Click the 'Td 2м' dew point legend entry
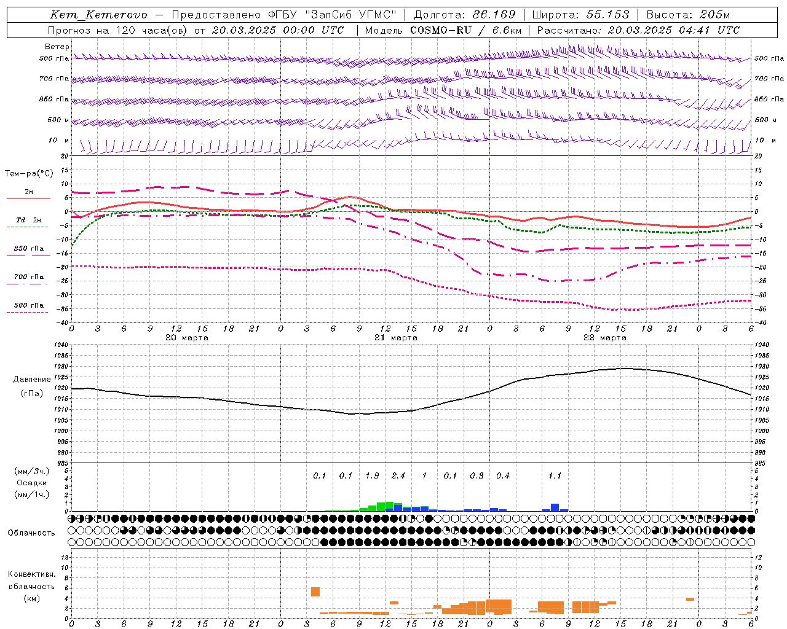Image resolution: width=787 pixels, height=629 pixels. (29, 220)
